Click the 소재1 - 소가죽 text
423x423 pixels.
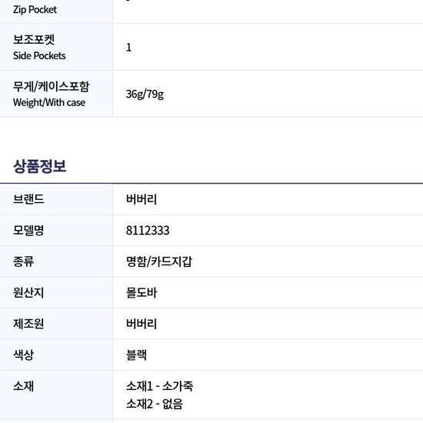[159, 386]
